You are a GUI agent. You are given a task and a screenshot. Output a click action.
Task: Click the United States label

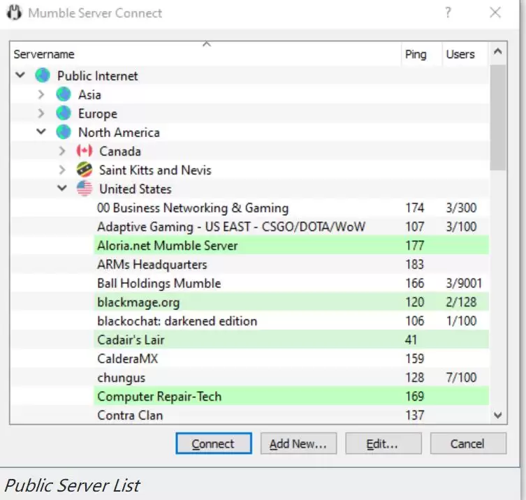click(136, 189)
